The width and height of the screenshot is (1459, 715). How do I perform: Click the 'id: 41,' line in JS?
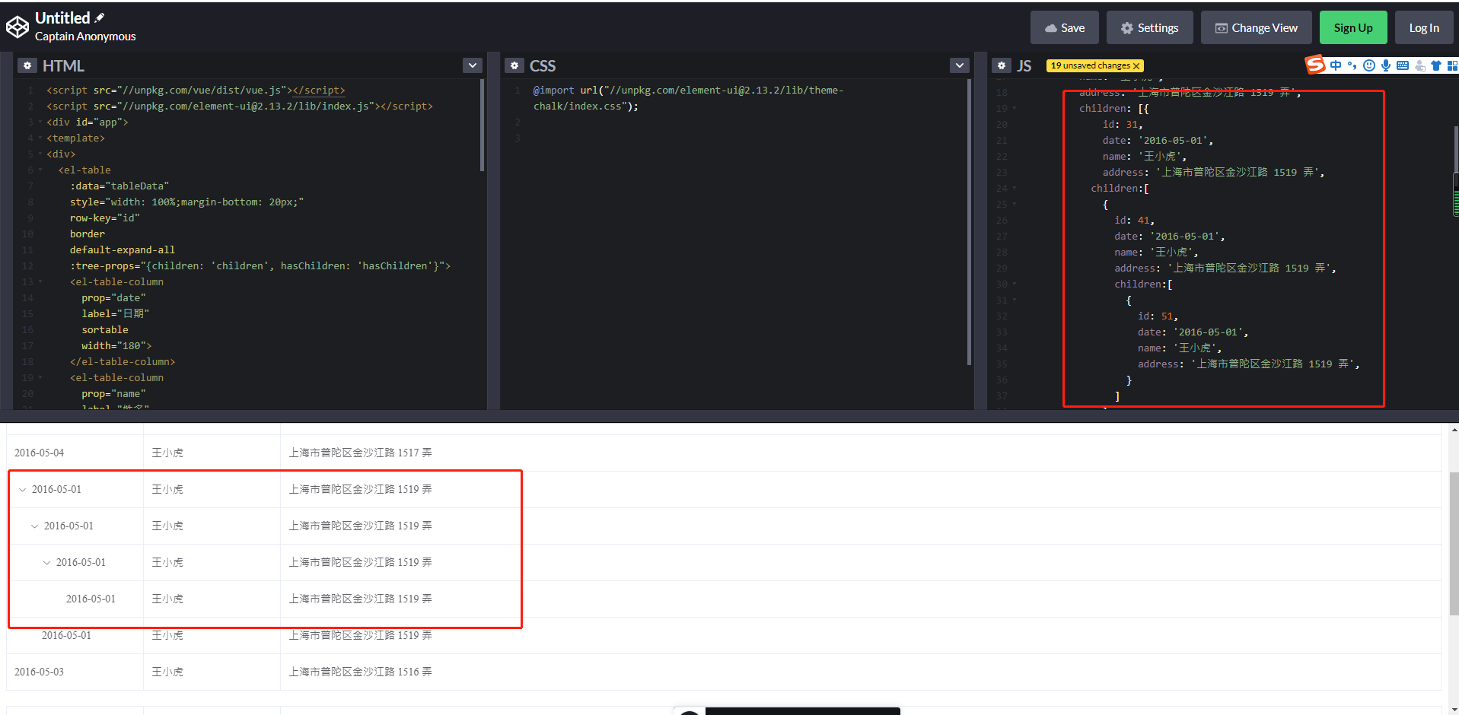click(x=1134, y=220)
